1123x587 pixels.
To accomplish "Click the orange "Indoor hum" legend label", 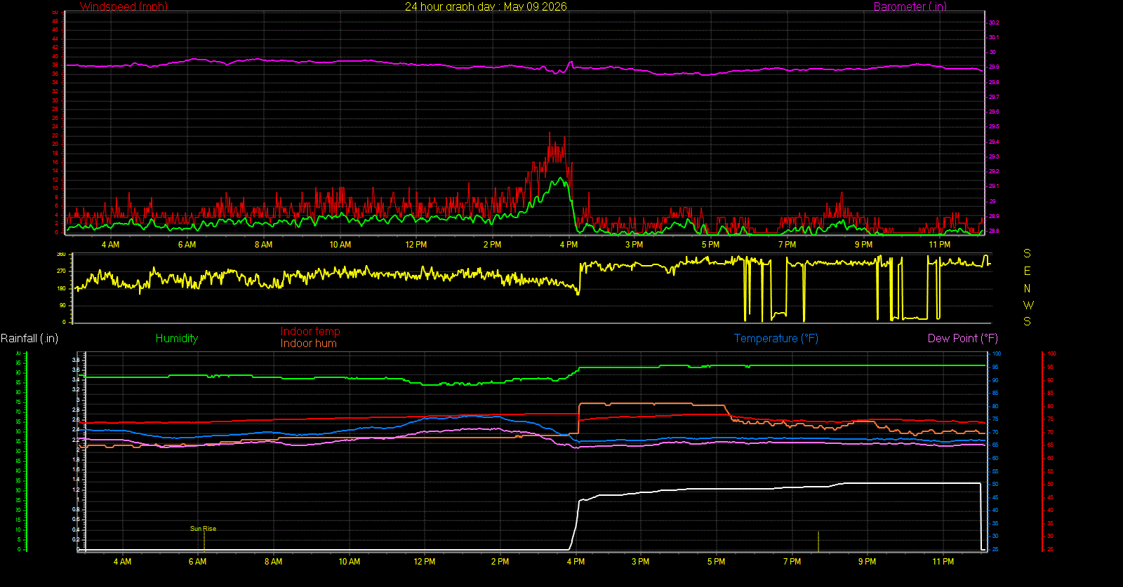I will pos(309,343).
